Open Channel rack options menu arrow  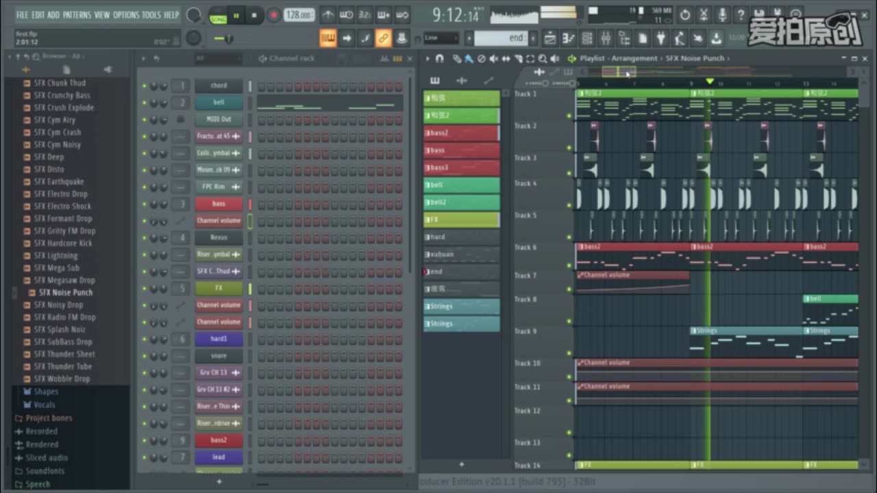[144, 59]
